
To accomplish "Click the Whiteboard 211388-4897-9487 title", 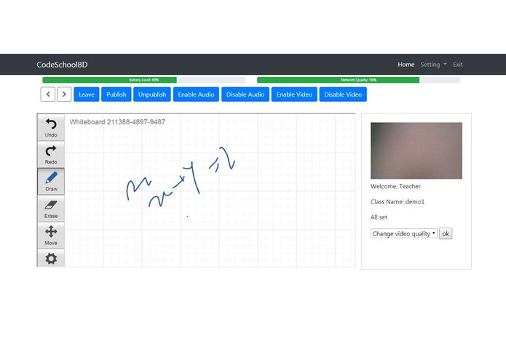I will click(117, 121).
